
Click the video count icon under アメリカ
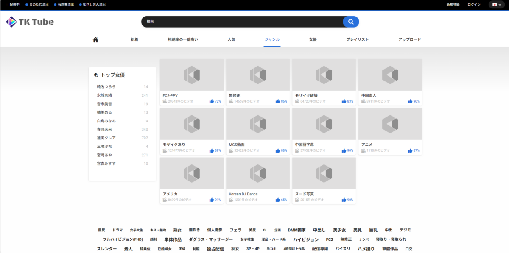click(165, 200)
